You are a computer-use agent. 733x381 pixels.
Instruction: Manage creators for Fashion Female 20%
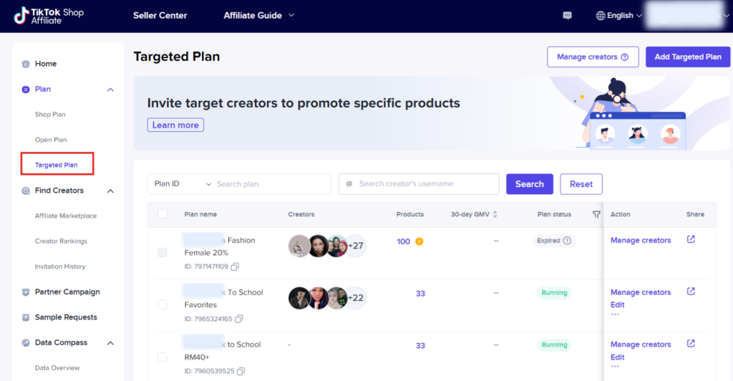641,241
